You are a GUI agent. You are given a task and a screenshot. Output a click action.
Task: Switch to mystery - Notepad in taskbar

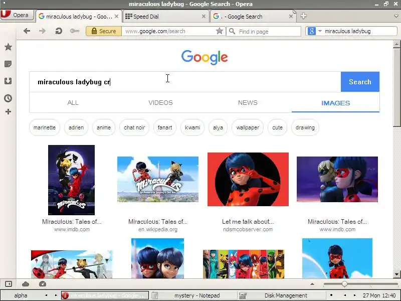click(x=193, y=295)
